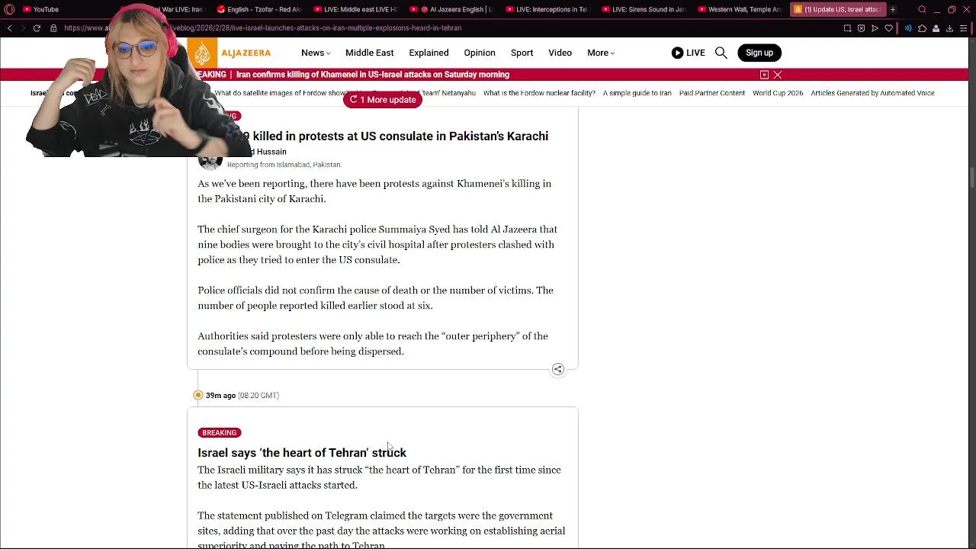The height and width of the screenshot is (549, 976).
Task: Switch to English - Tzofar Red Alert tab
Action: (x=259, y=9)
